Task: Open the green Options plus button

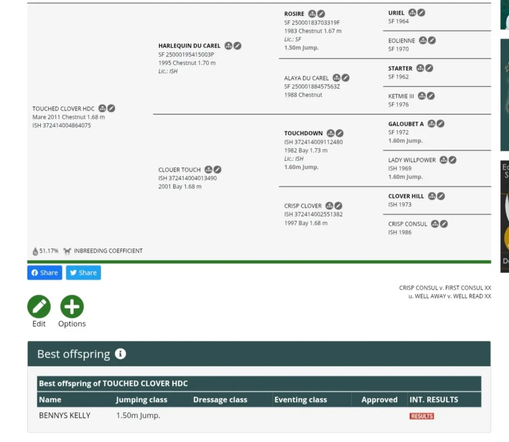Action: 72,307
